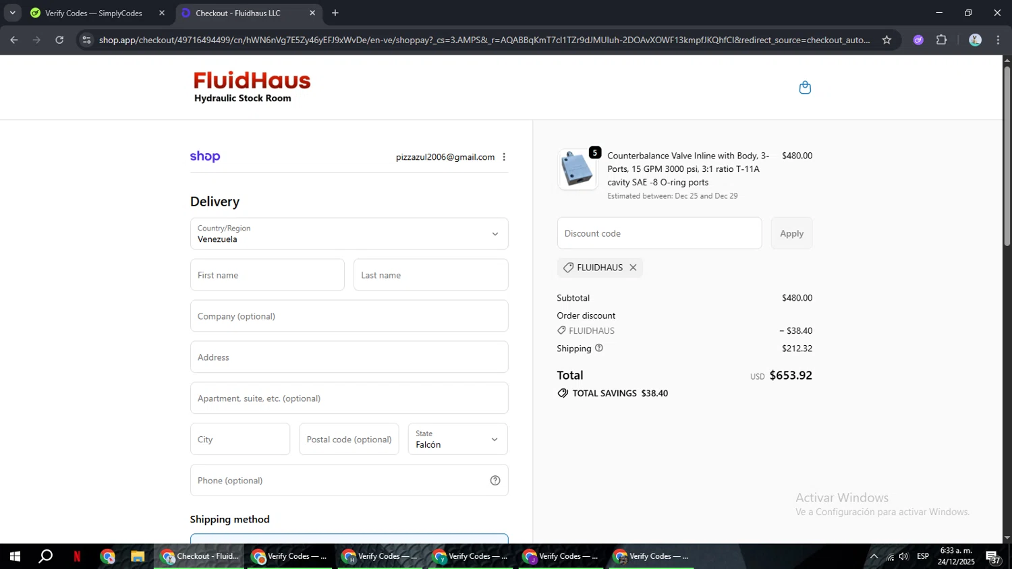The height and width of the screenshot is (569, 1012).
Task: Click the TOTAL SAVINGS $38.40 text
Action: 620,393
